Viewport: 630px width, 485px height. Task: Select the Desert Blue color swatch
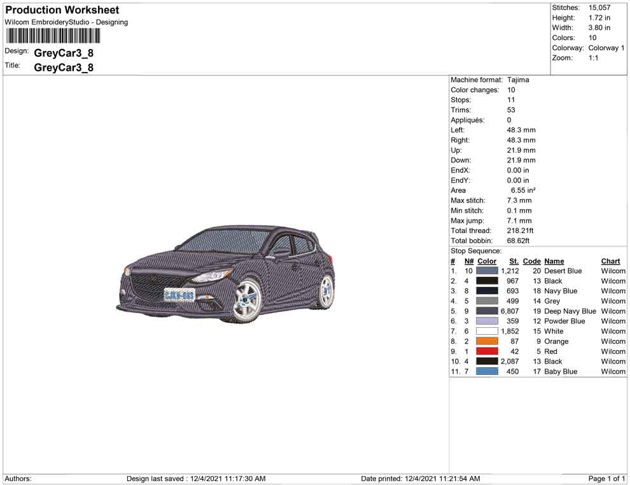(x=487, y=271)
